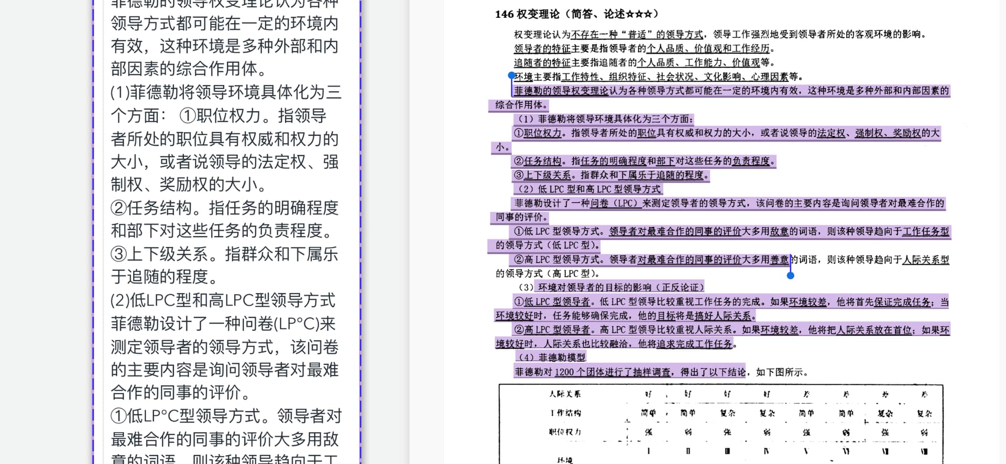Screen dimensions: 1006x464
Task: Click underlined "①低 LPC 型领导者" in the document
Action: click(552, 302)
